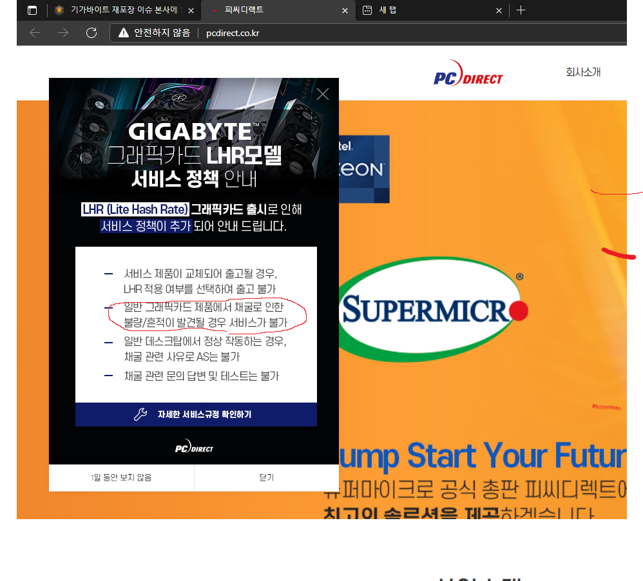Click the PC Direct header logo
643x581 pixels.
468,78
